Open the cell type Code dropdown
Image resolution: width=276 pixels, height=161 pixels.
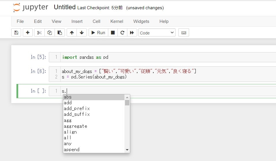pos(157,33)
